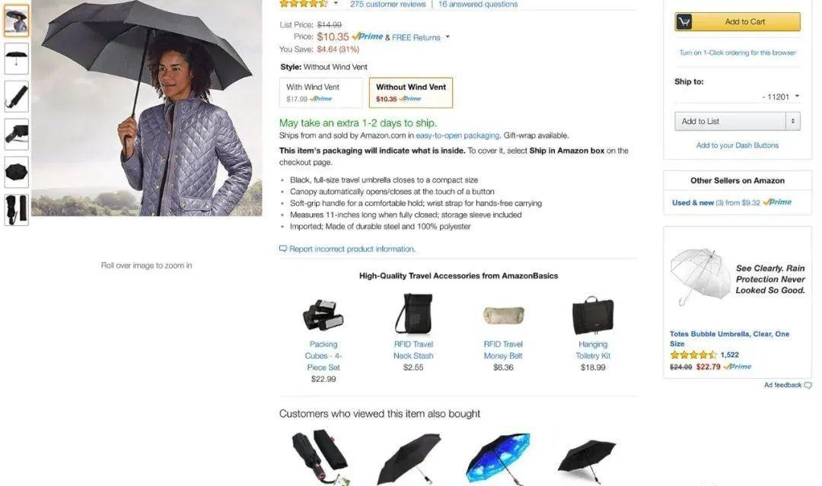Select the With Wind Vent style option
This screenshot has height=486, width=822.
[321, 93]
